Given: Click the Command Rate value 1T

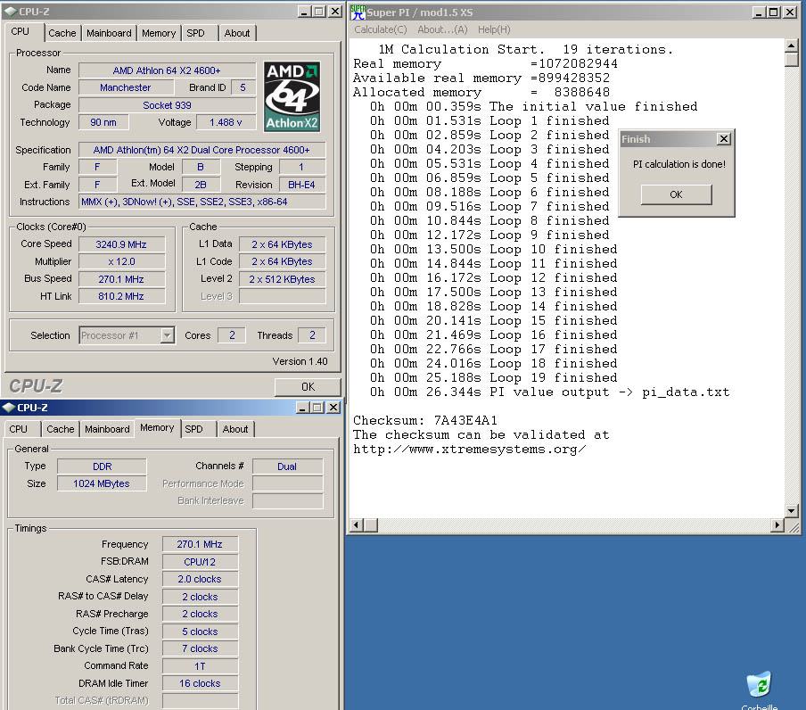Looking at the screenshot, I should tap(200, 665).
